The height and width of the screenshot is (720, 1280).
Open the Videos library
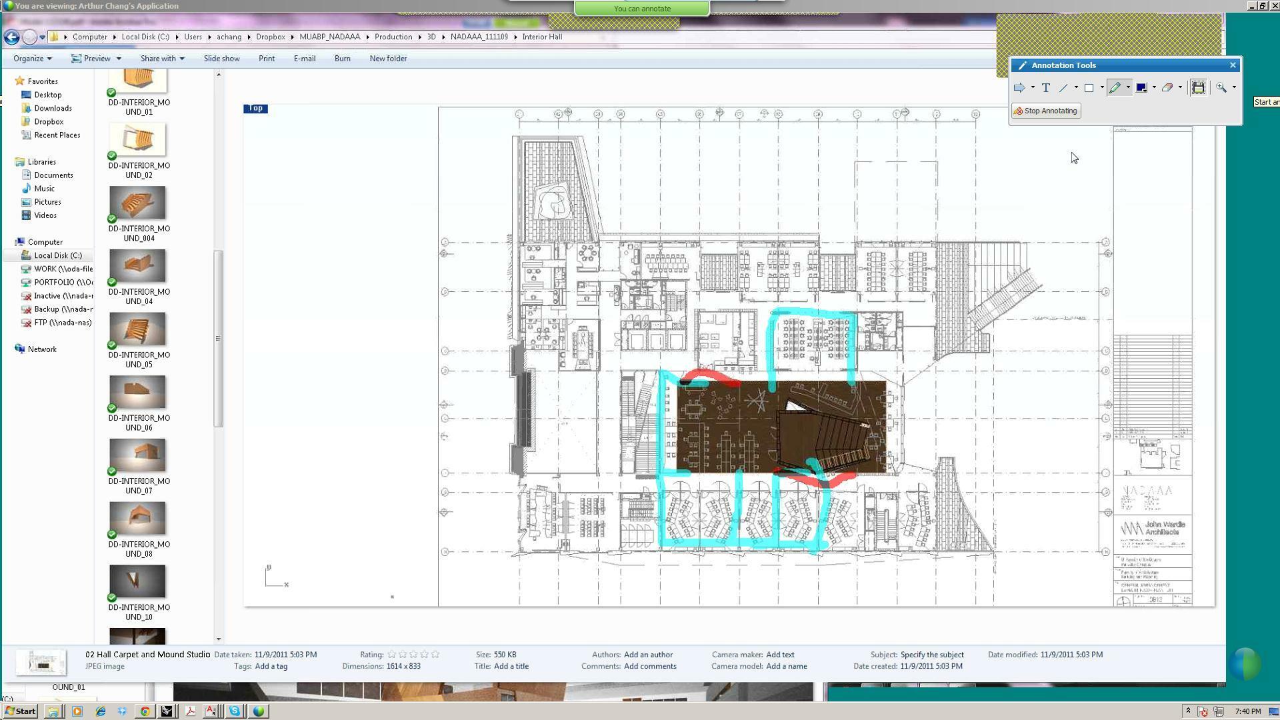point(45,215)
